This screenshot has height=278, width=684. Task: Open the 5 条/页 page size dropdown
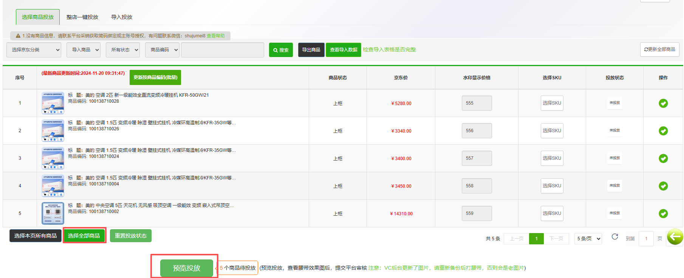click(588, 239)
